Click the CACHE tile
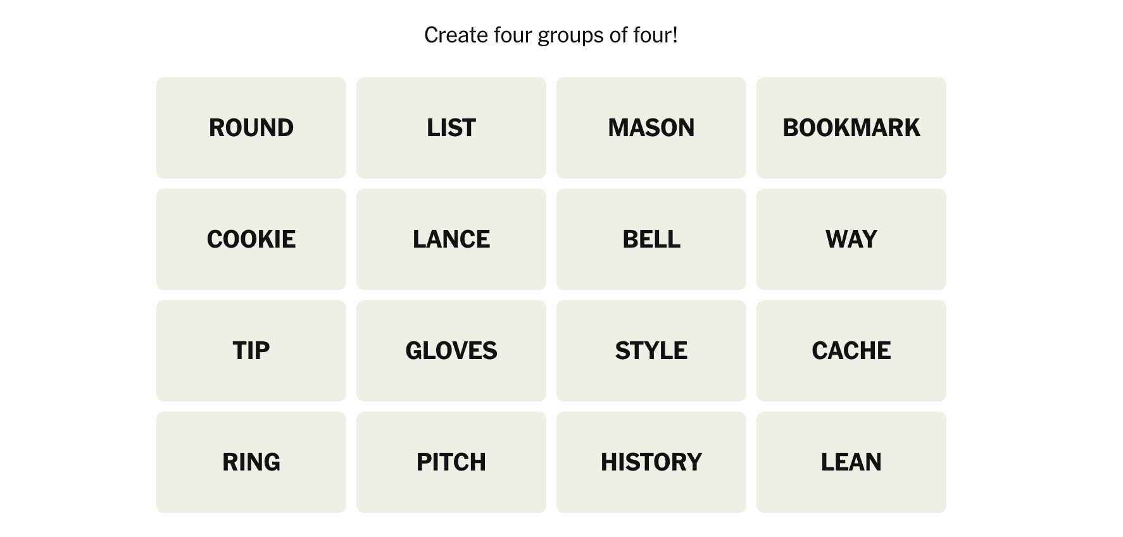 (851, 351)
